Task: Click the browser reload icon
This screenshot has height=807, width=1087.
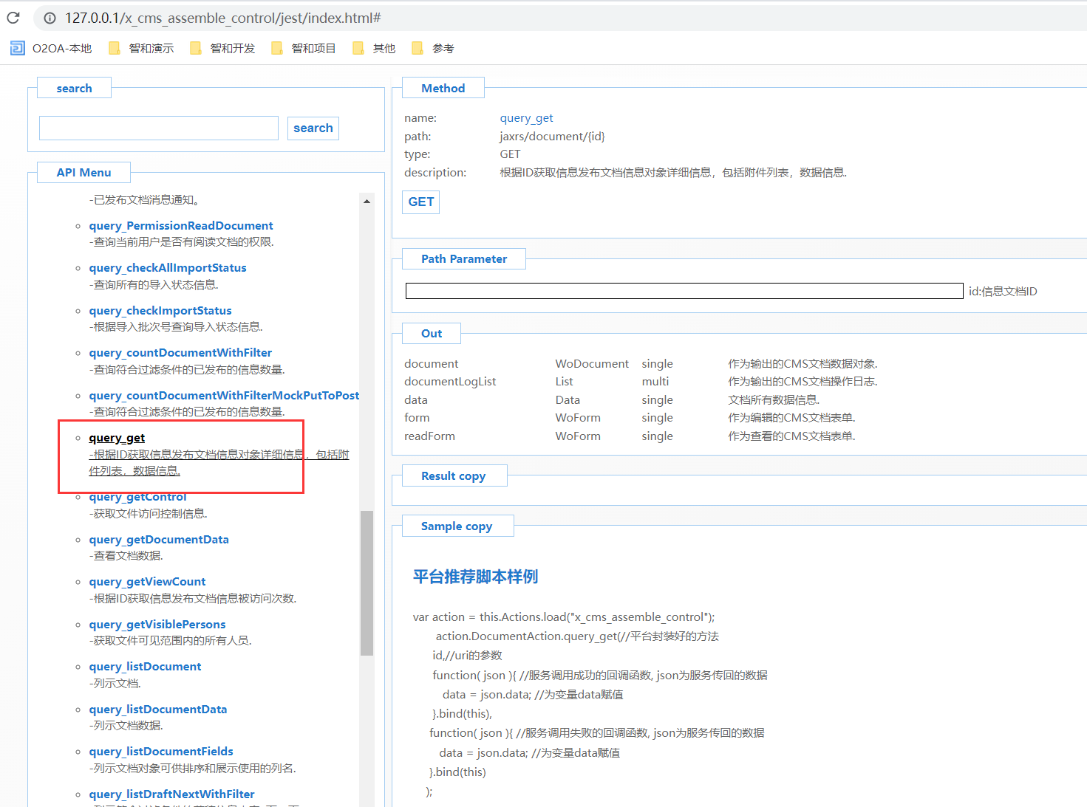Action: point(13,18)
